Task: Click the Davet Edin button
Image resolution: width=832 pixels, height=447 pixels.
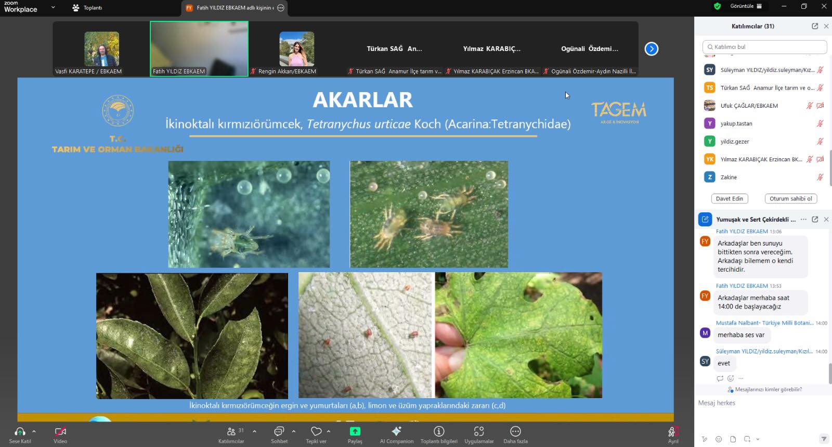Action: [x=729, y=199]
